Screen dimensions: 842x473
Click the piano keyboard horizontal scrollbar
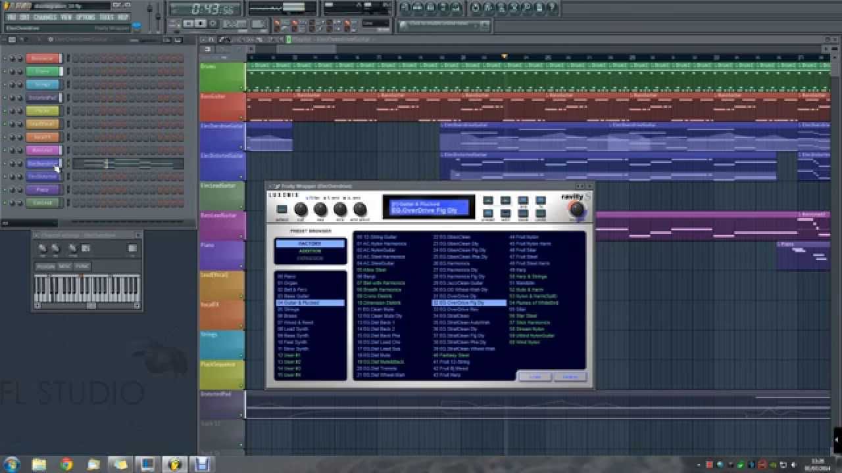click(87, 305)
